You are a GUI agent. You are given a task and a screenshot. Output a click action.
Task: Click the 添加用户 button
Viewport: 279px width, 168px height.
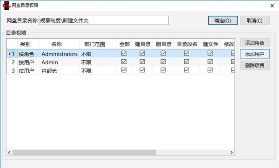255,54
